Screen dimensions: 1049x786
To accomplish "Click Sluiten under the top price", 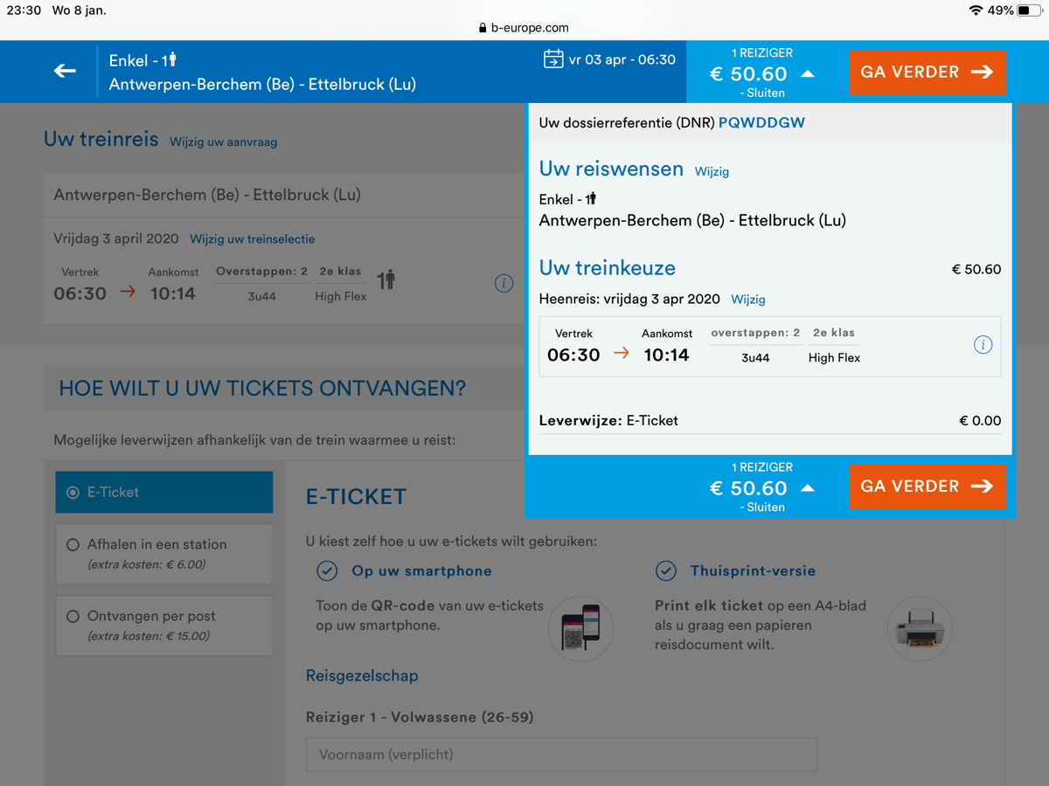I will [762, 93].
